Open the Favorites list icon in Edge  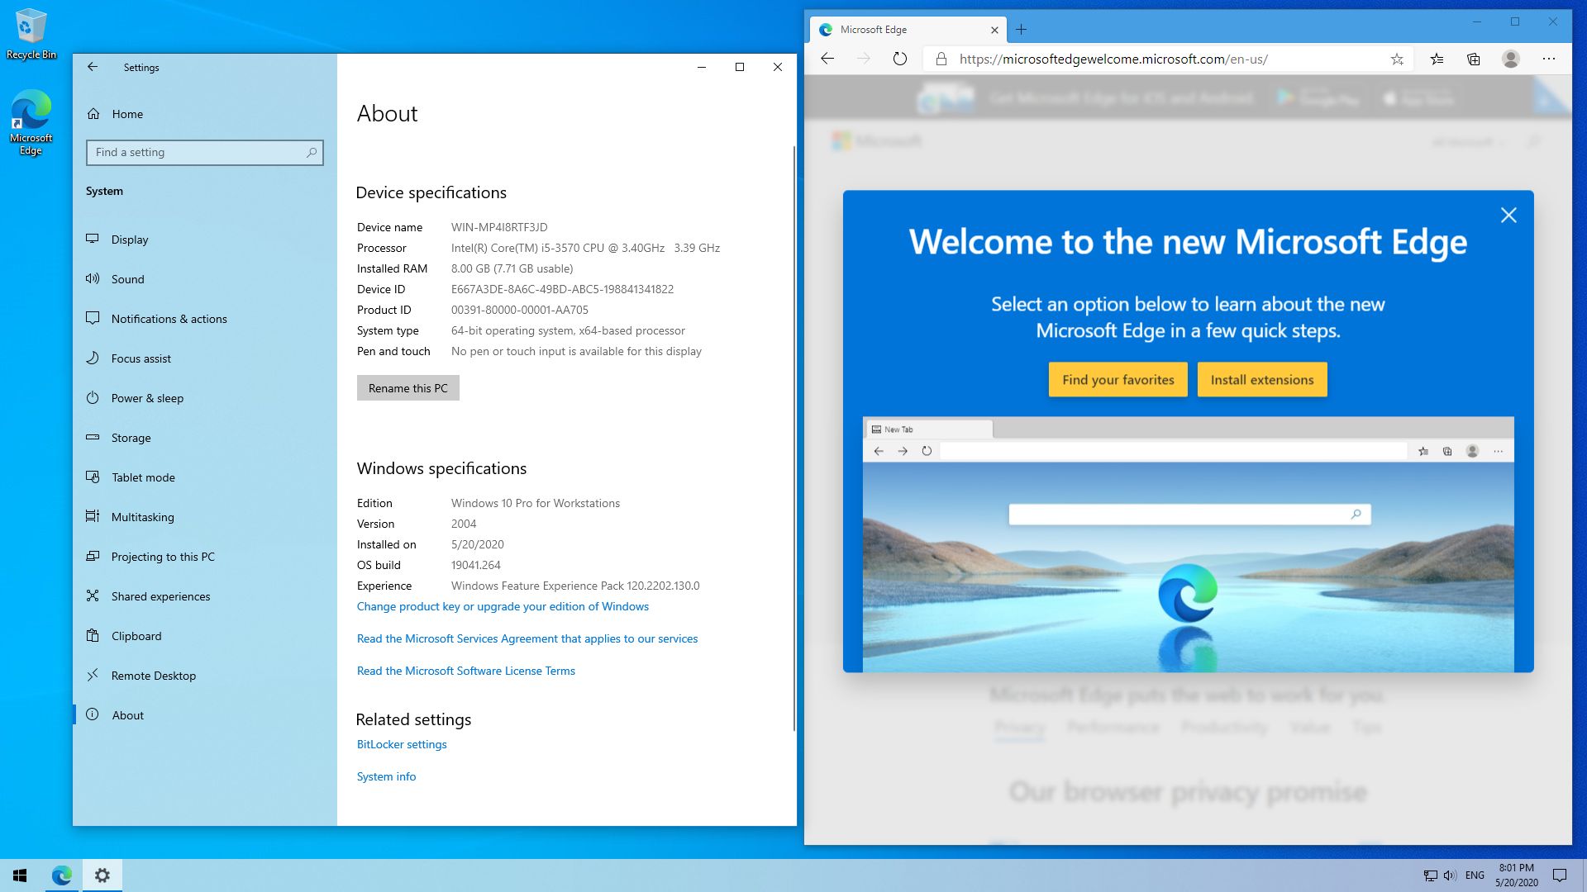tap(1437, 59)
